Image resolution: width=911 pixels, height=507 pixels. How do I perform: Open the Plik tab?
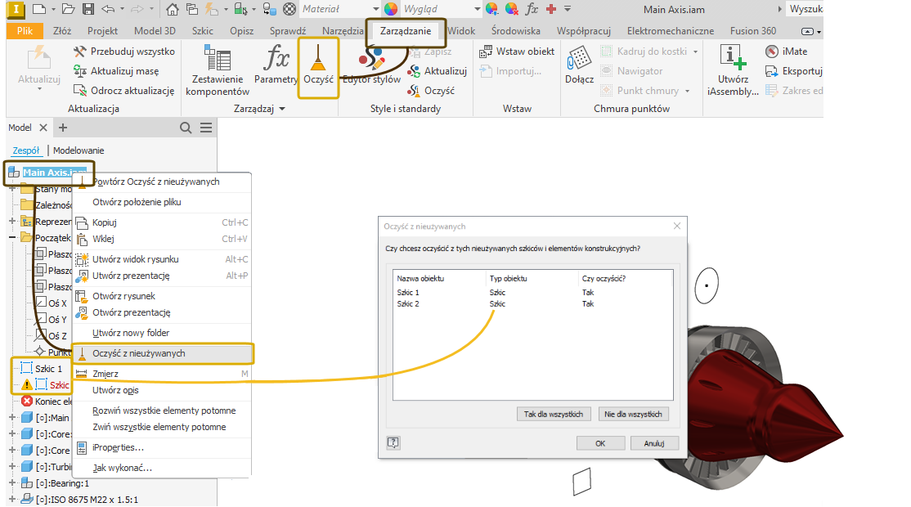click(x=25, y=31)
